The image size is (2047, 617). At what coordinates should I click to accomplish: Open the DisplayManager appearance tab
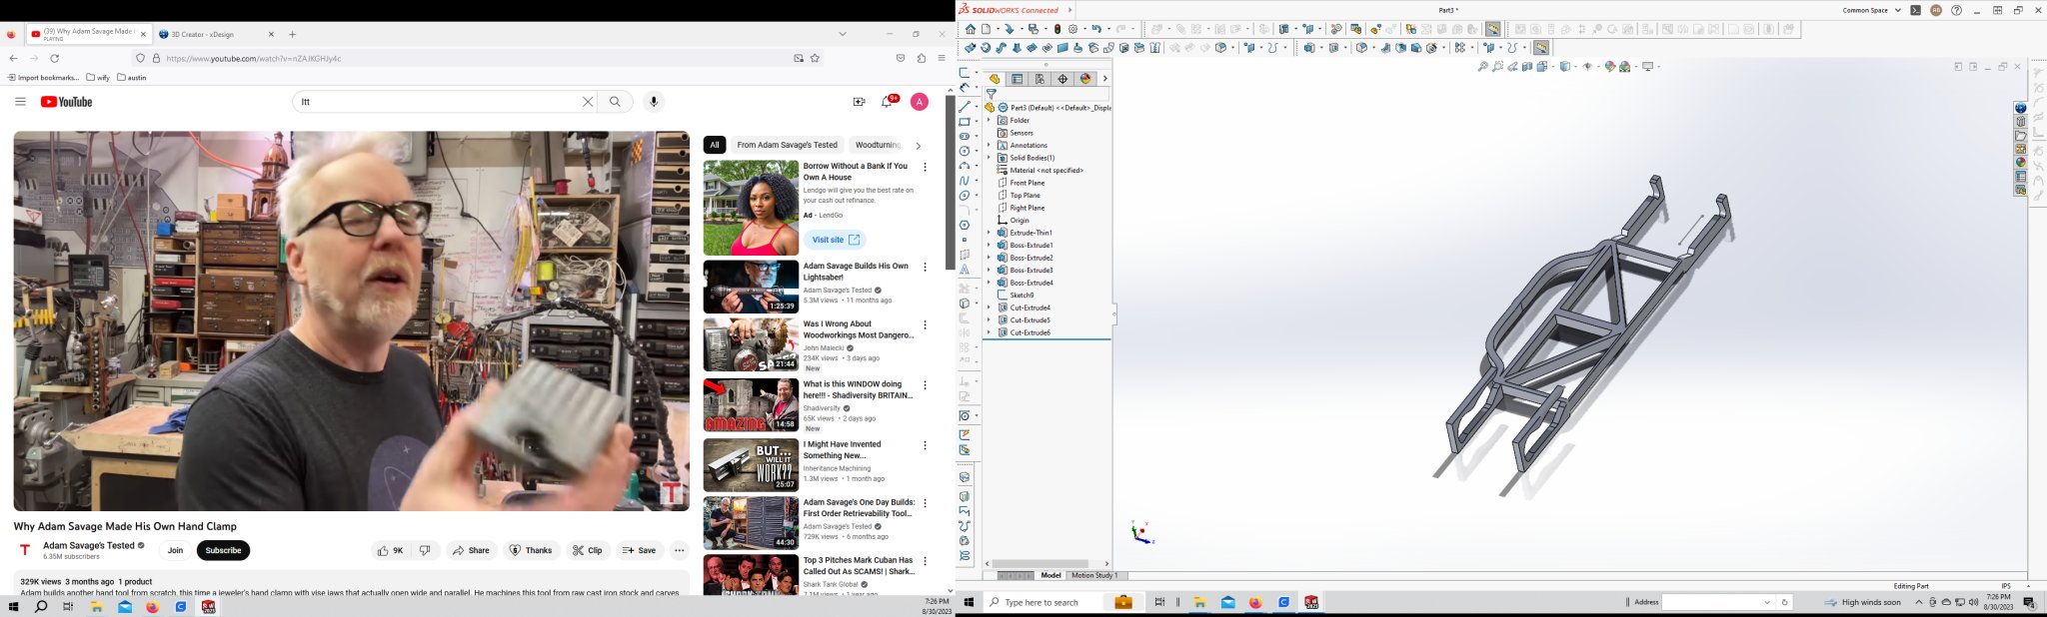(x=1085, y=79)
